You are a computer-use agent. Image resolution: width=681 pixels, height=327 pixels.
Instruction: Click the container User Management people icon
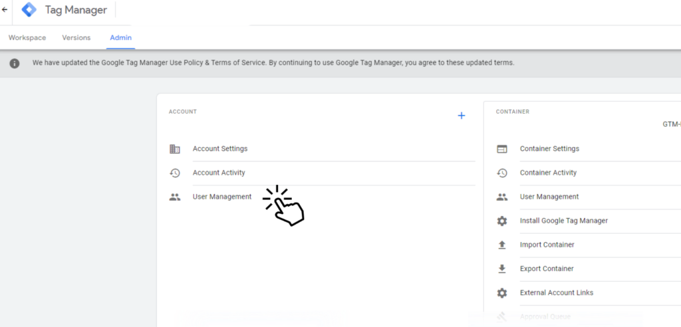(501, 197)
